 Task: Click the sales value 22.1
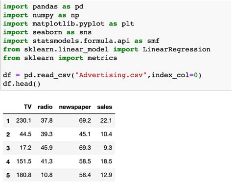click(x=106, y=120)
